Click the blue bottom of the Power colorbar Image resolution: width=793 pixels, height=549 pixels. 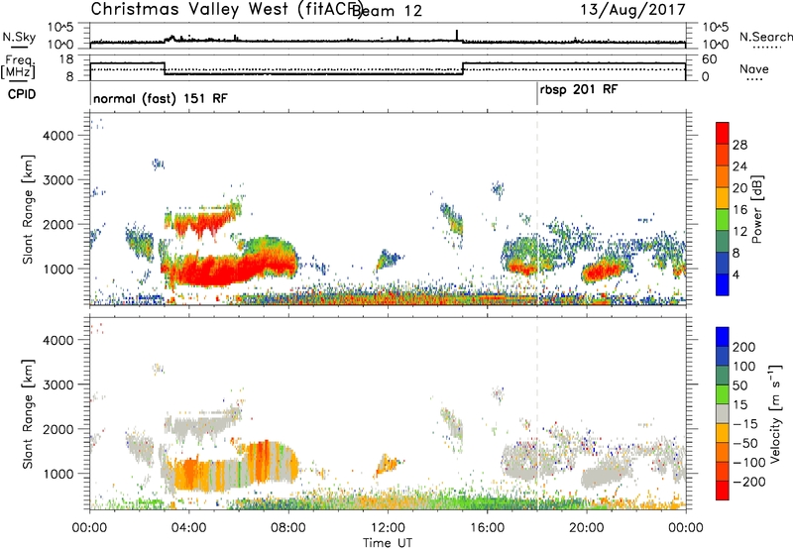pos(723,284)
